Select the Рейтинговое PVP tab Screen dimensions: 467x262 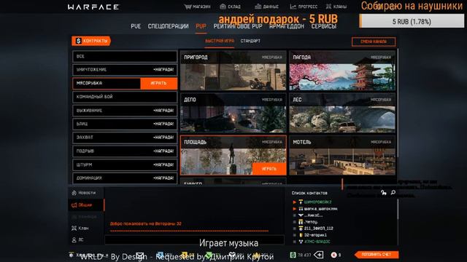[238, 26]
